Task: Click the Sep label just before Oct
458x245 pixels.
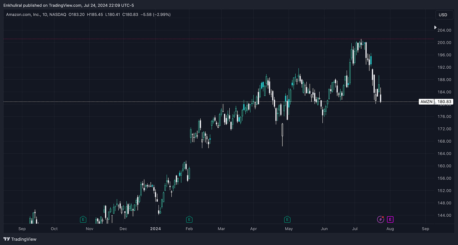Action: (22, 229)
